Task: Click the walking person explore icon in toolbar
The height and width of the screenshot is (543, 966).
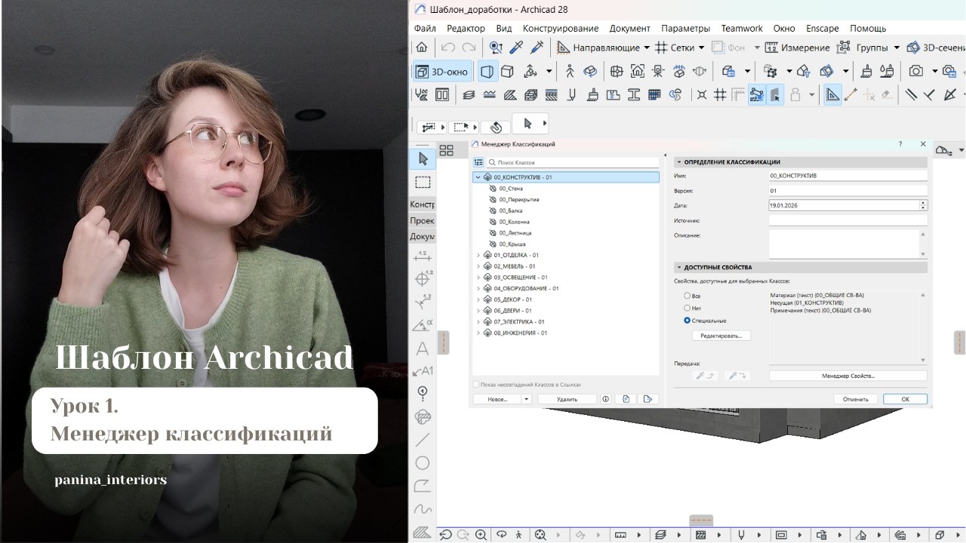Action: point(570,72)
